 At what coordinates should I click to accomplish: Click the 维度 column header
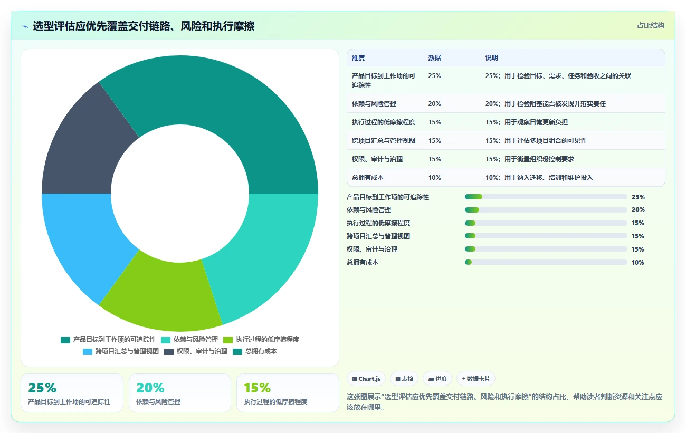click(358, 58)
